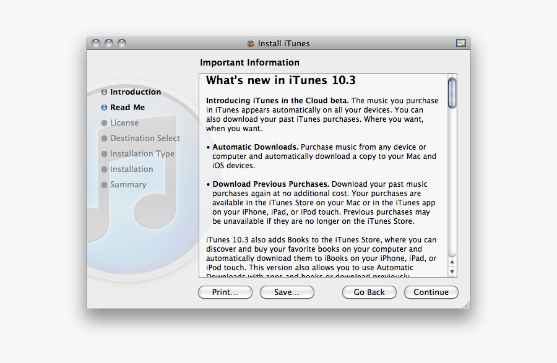Save the Read Me text with Save...
The width and height of the screenshot is (557, 363).
(x=287, y=293)
